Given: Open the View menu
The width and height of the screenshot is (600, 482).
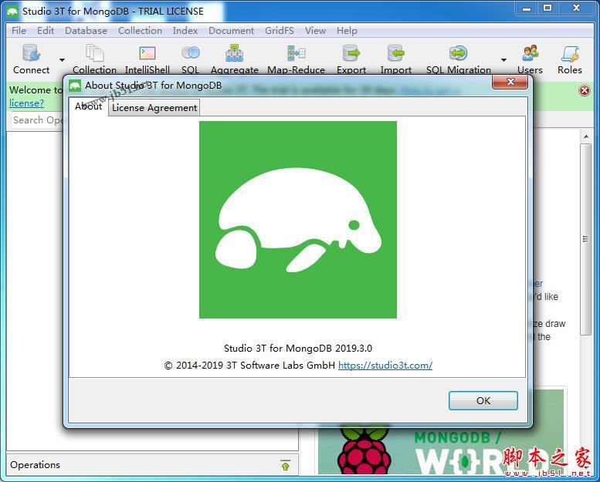Looking at the screenshot, I should coord(315,31).
